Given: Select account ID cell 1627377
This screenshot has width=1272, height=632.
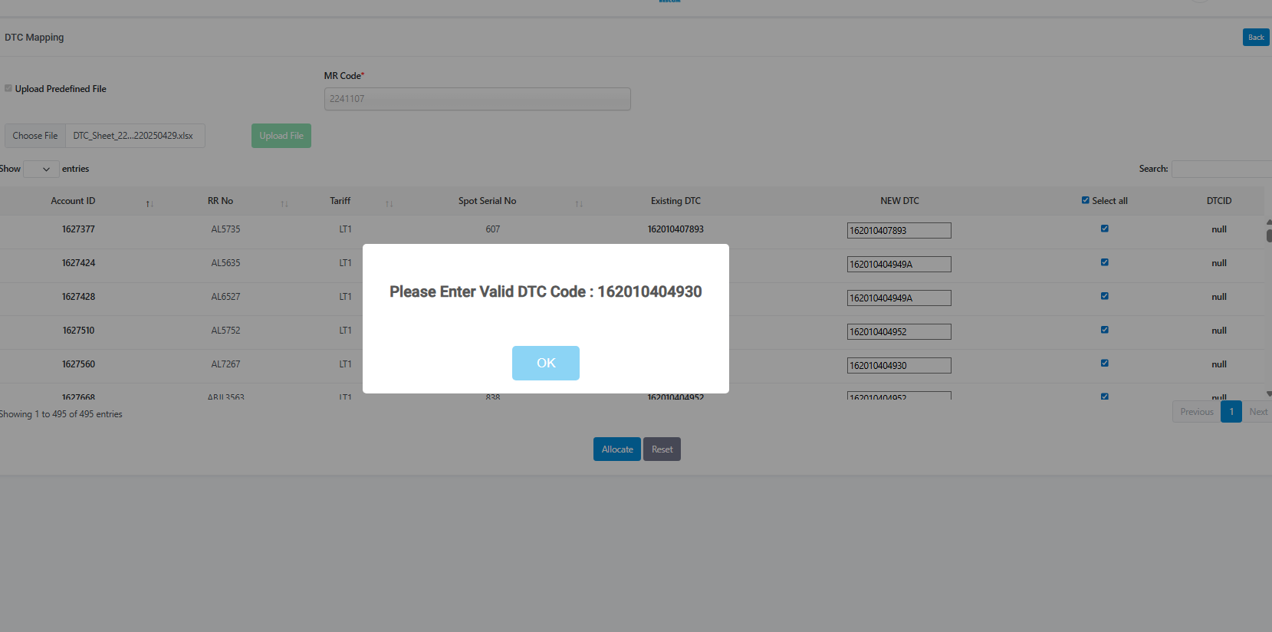Looking at the screenshot, I should point(78,229).
